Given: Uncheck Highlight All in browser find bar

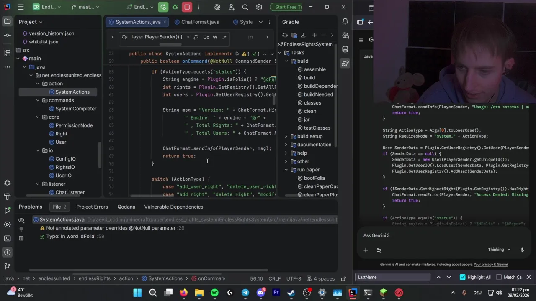Looking at the screenshot, I should point(462,277).
